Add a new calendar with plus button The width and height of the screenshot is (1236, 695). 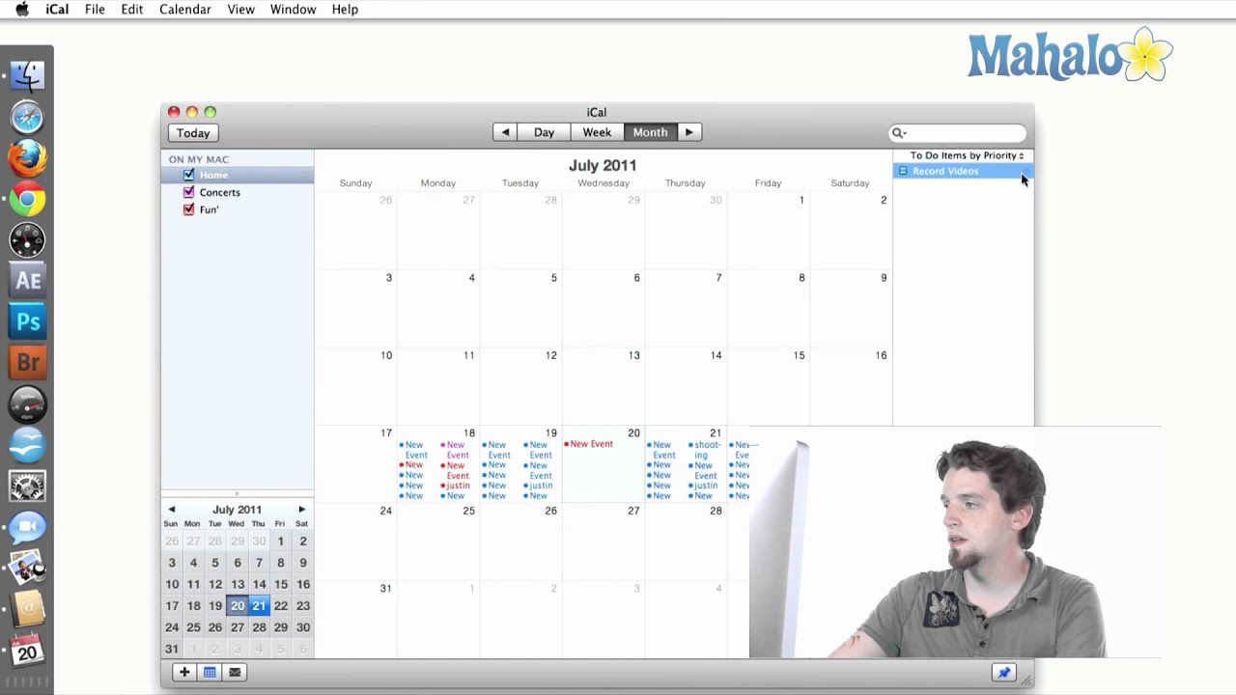pyautogui.click(x=184, y=672)
